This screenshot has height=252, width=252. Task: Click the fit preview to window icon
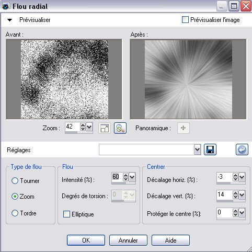(x=105, y=128)
